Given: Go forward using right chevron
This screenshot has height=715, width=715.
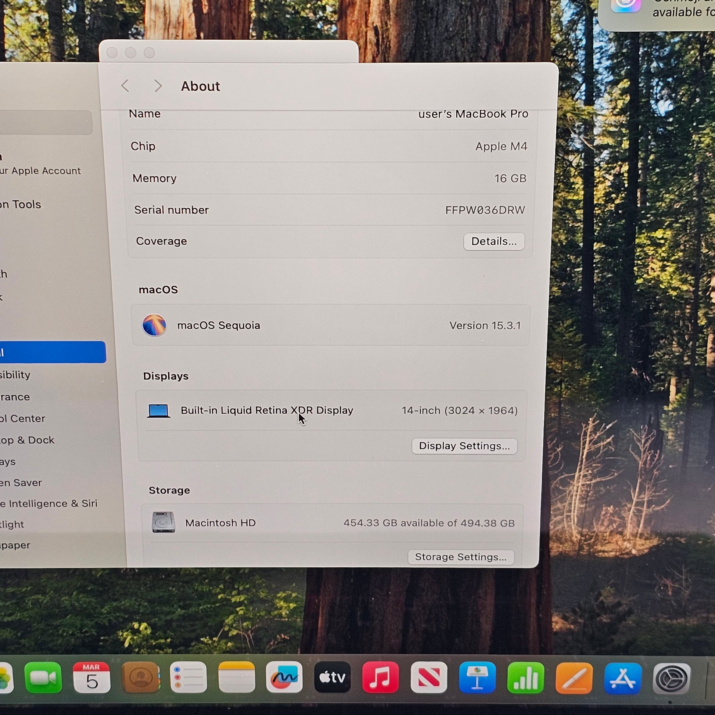Looking at the screenshot, I should coord(158,86).
